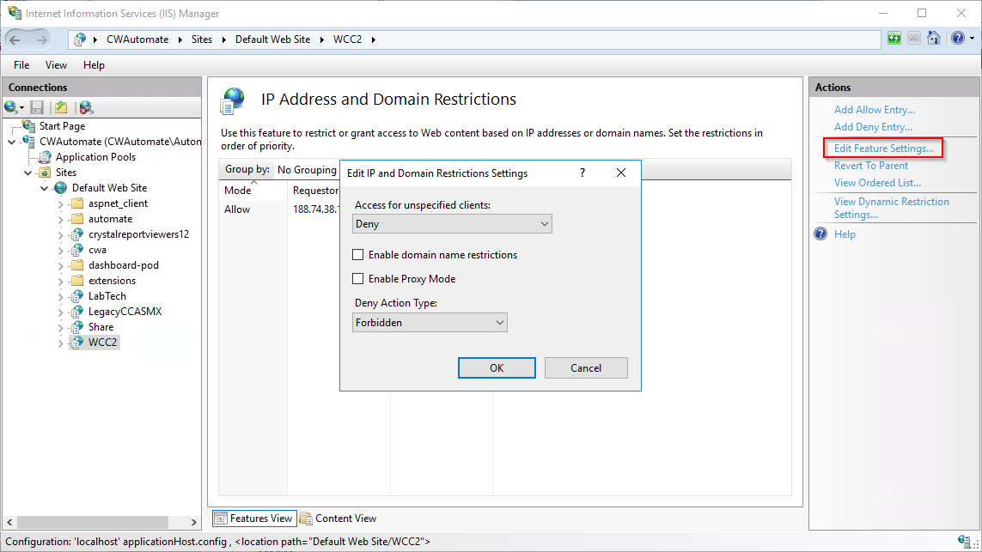Image resolution: width=982 pixels, height=552 pixels.
Task: Click the Save connections disk icon
Action: click(x=37, y=107)
